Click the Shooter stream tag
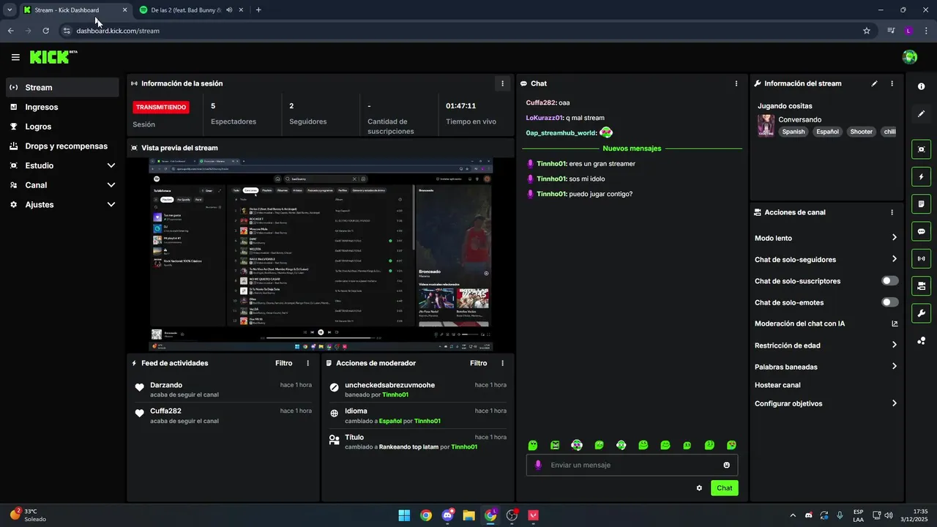 861,132
